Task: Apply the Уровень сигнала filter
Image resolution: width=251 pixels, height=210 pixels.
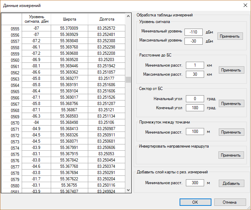Action: pyautogui.click(x=230, y=36)
